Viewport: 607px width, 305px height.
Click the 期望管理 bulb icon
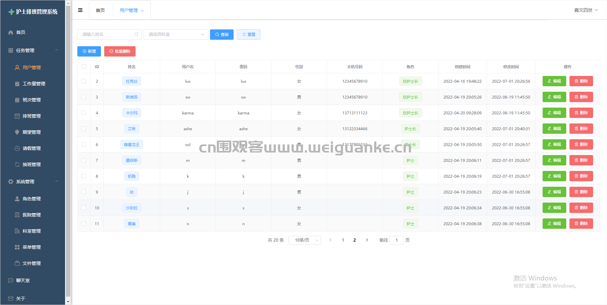[x=17, y=132]
